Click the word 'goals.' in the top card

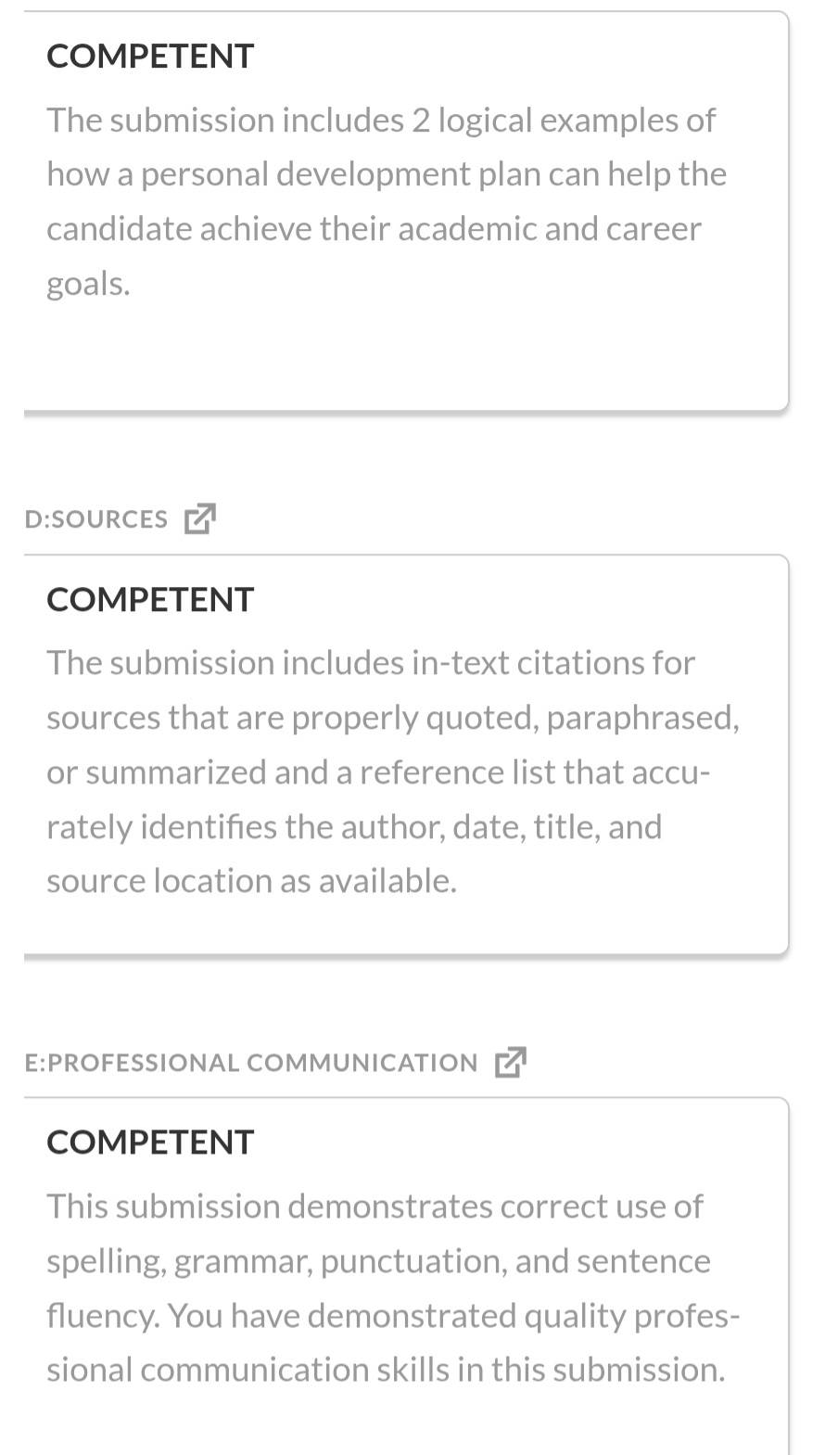pos(88,284)
